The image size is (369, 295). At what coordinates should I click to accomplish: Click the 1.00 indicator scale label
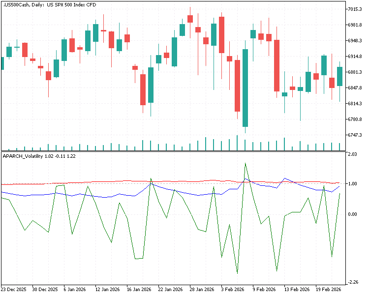(352, 184)
